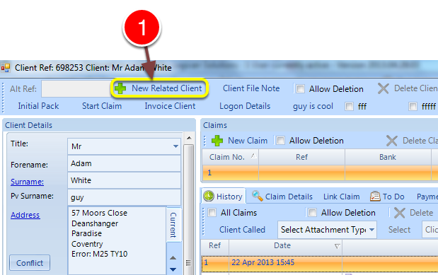438x275 pixels.
Task: Click the green plus New Related Client icon
Action: [x=120, y=88]
